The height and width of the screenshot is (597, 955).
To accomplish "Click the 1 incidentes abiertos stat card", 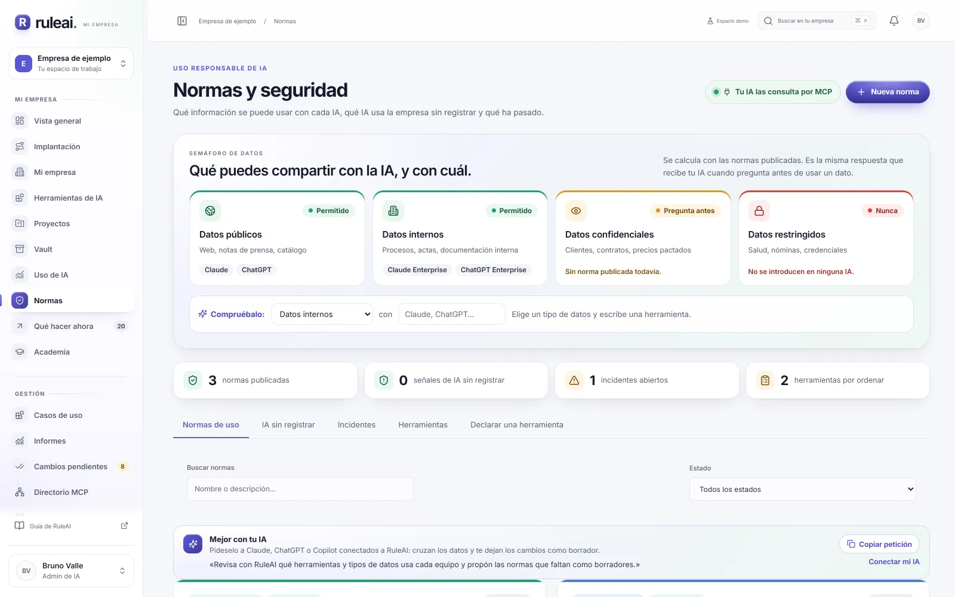I will click(647, 380).
